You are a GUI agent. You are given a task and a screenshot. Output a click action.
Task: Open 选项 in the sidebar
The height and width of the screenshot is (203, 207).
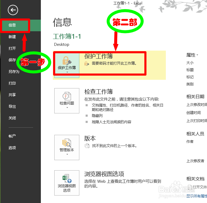click(x=12, y=148)
